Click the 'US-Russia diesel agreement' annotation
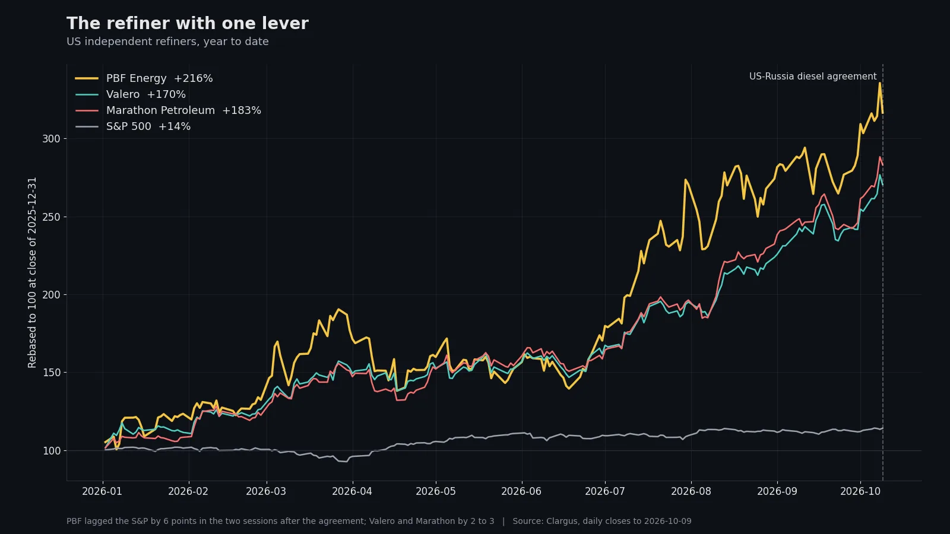This screenshot has height=534, width=950. [813, 77]
